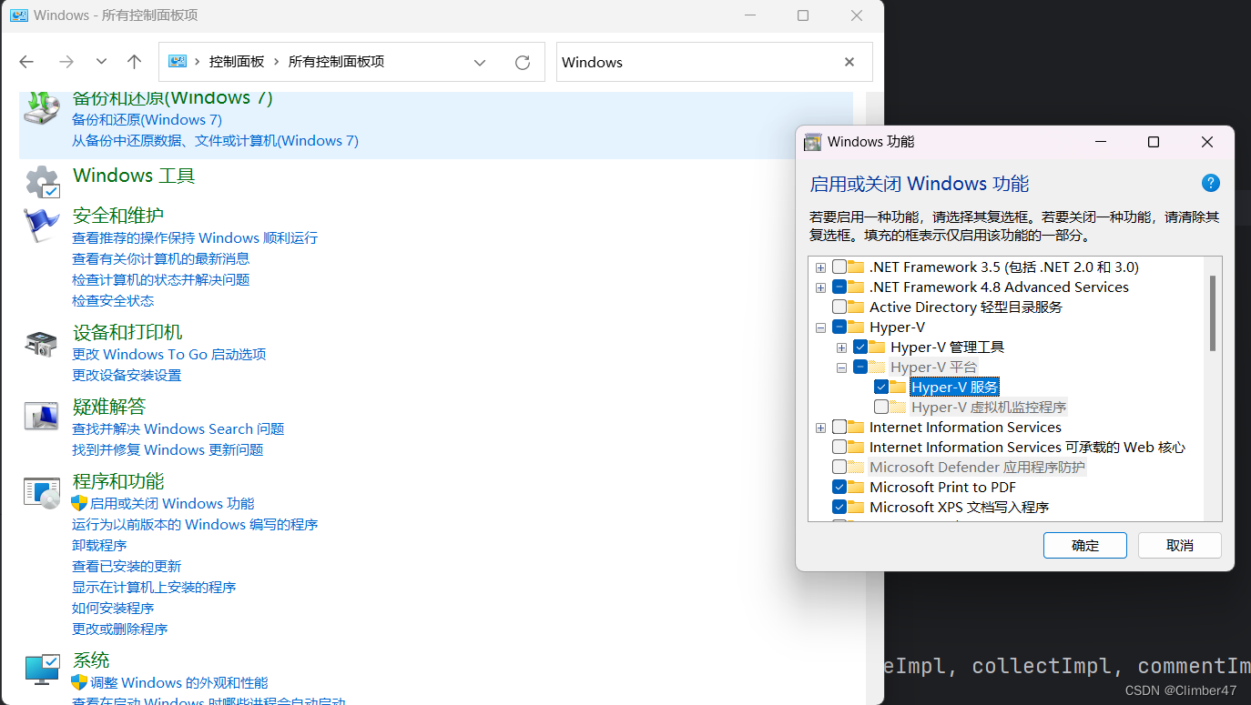Enable Active Directory 轻型目录服务 checkbox
This screenshot has height=705, width=1251.
[x=839, y=307]
